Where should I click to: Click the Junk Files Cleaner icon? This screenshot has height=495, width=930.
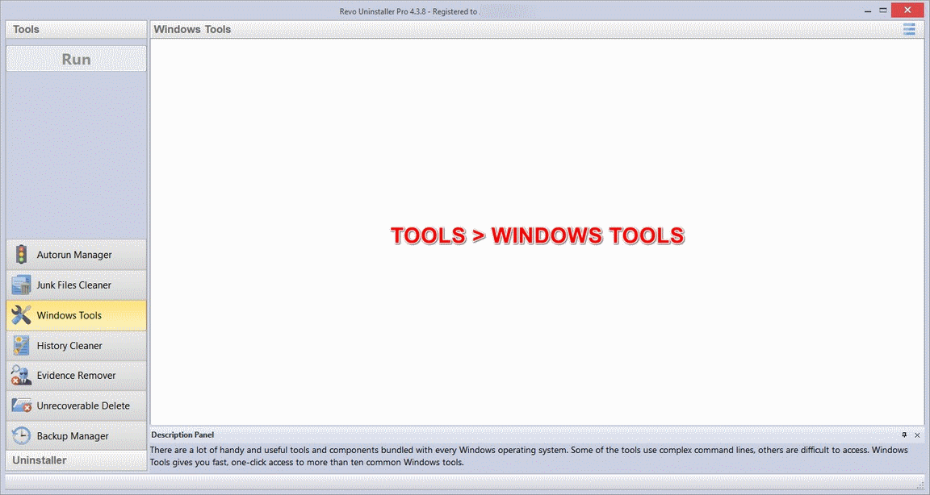point(21,285)
